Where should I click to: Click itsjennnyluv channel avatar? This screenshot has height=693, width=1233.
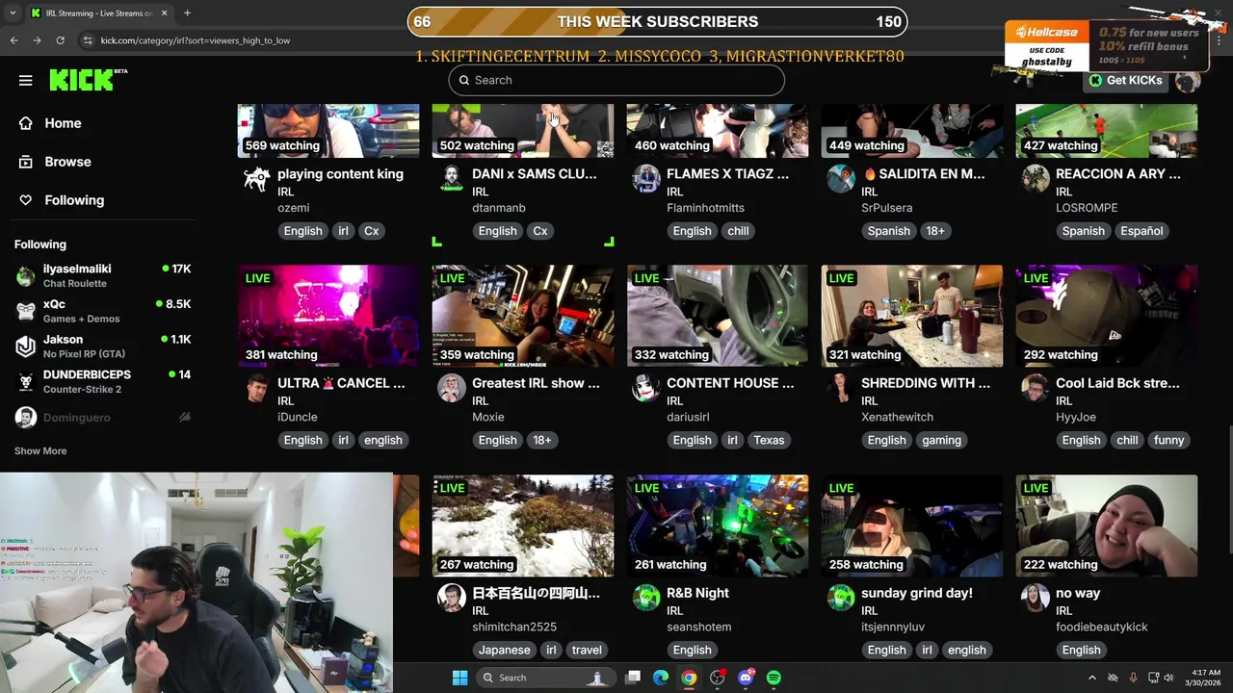coord(841,599)
